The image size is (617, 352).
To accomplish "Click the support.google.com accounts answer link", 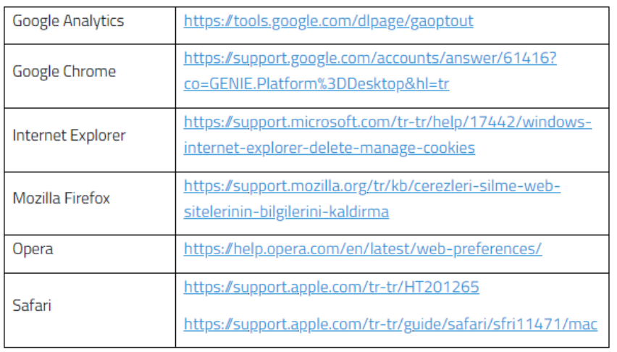I will [x=370, y=58].
